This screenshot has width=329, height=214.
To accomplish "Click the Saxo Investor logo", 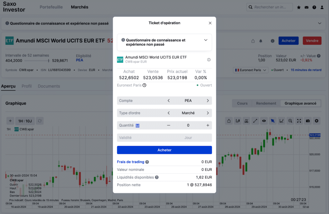I will (14, 7).
